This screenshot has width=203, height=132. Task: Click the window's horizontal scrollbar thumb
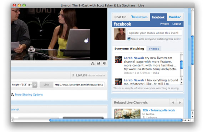tap(116, 120)
